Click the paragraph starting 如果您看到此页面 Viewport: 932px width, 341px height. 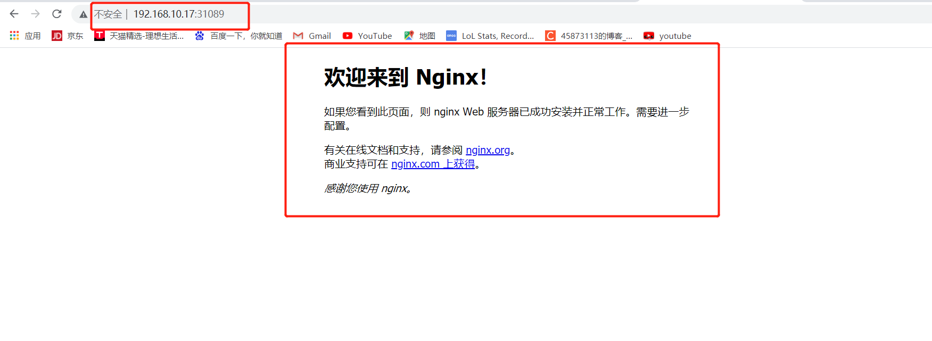(x=507, y=119)
